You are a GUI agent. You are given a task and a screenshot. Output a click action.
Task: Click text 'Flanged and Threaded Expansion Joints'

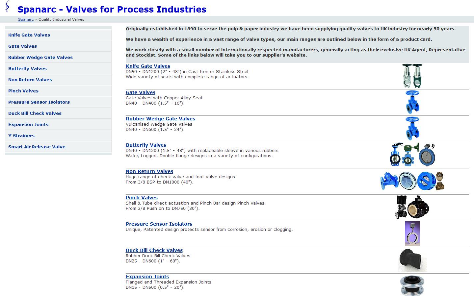[169, 282]
